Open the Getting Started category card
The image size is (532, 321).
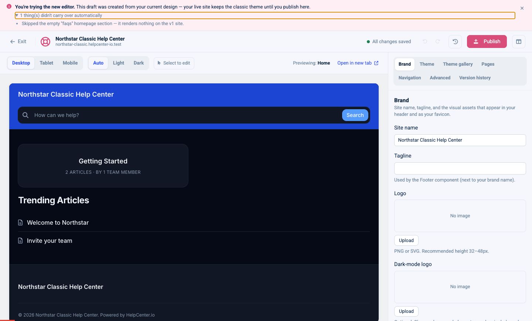click(103, 166)
